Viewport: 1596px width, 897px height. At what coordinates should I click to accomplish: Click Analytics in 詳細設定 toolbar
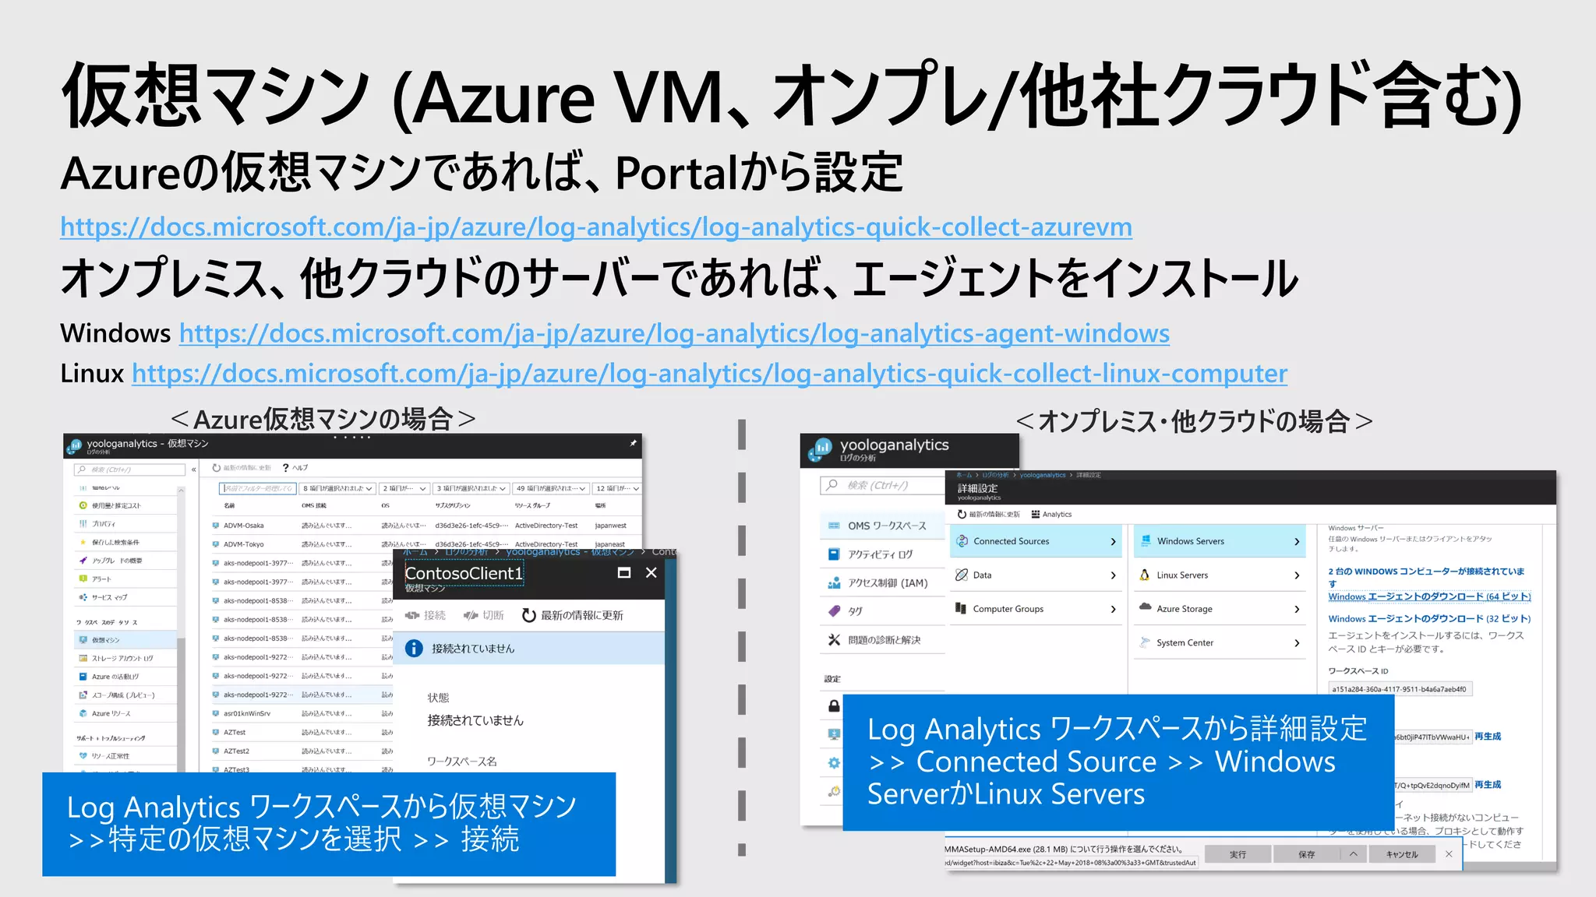coord(1051,514)
